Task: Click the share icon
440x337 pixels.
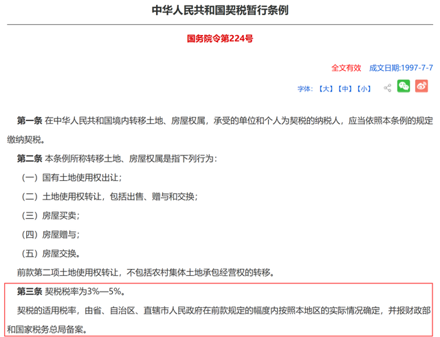Action: point(388,88)
